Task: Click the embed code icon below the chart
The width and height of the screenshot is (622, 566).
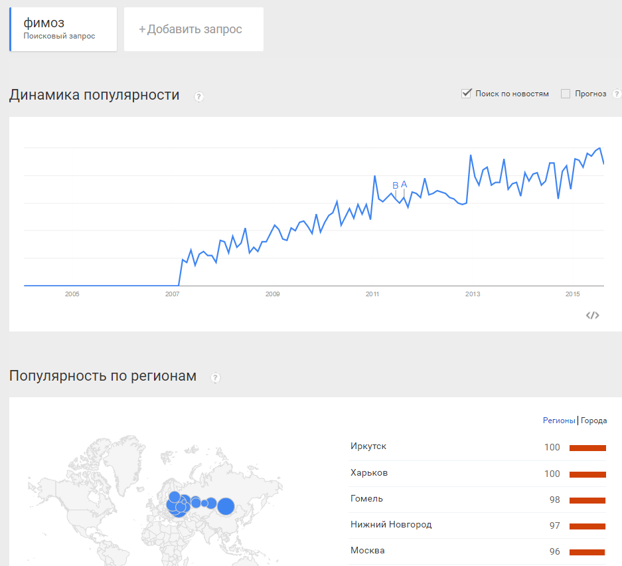Action: click(592, 316)
